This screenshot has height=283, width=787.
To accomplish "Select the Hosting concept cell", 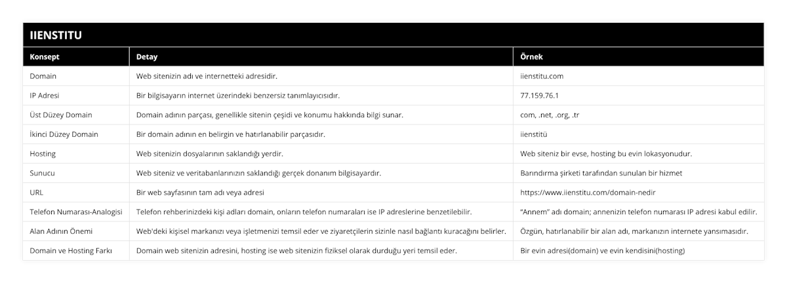I will click(x=43, y=153).
